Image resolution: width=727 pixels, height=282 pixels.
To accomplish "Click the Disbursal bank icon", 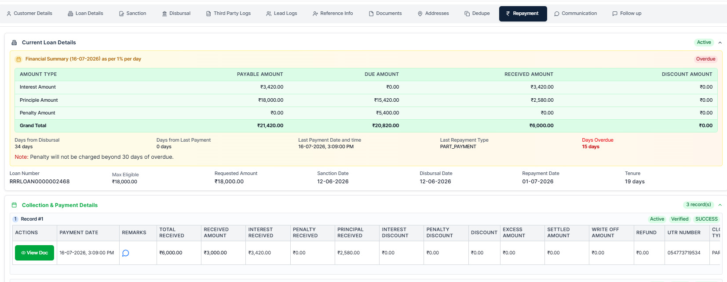I will tap(164, 14).
